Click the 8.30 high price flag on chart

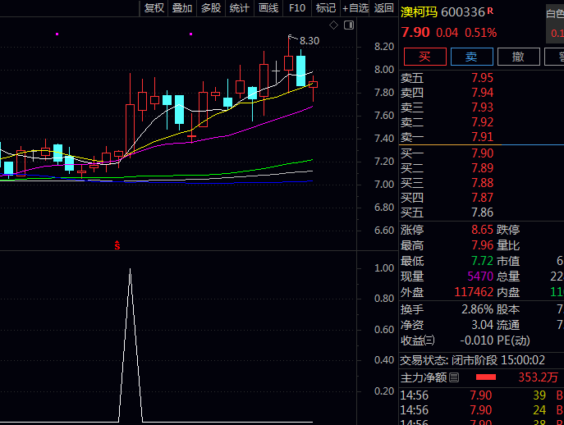pyautogui.click(x=308, y=40)
